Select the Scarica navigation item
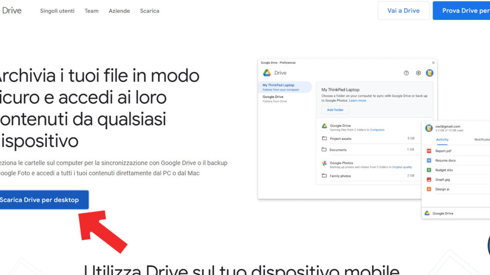The image size is (490, 275). click(149, 11)
